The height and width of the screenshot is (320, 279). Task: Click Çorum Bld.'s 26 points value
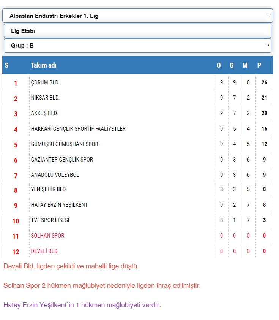(264, 82)
